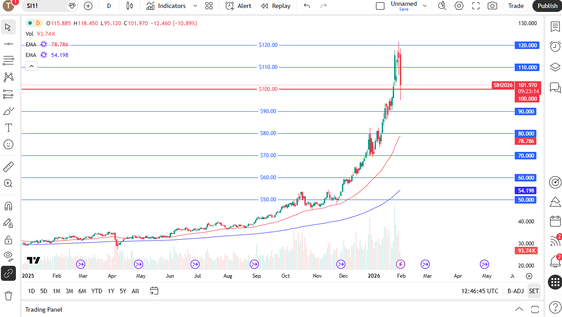The width and height of the screenshot is (562, 317).
Task: Select the brush drawing tool
Action: [x=8, y=111]
